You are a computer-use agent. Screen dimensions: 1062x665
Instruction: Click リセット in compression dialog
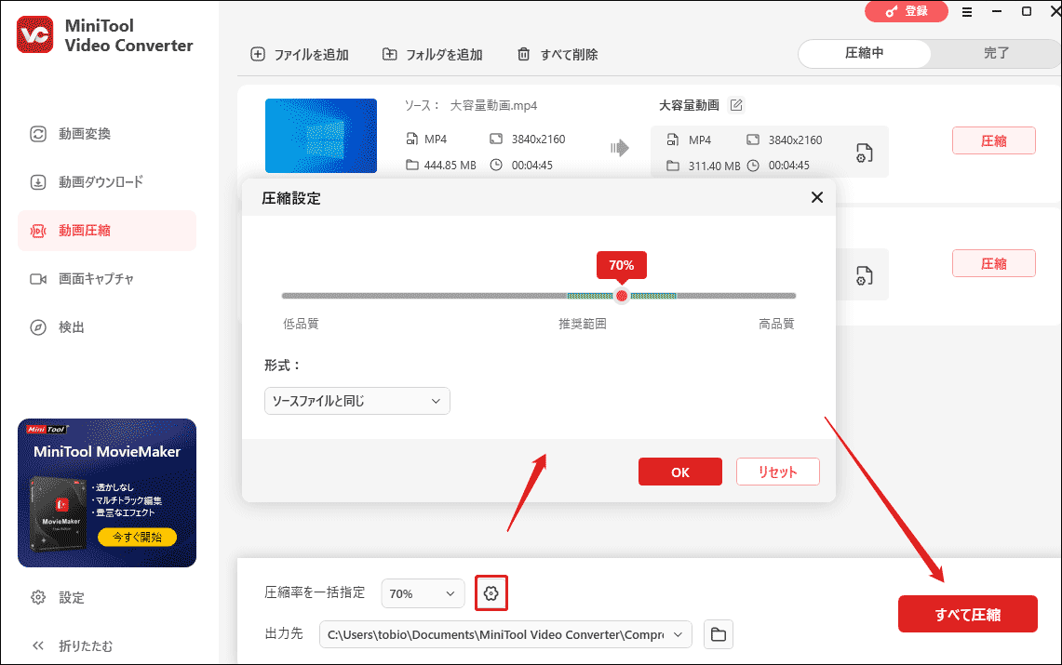pyautogui.click(x=777, y=472)
